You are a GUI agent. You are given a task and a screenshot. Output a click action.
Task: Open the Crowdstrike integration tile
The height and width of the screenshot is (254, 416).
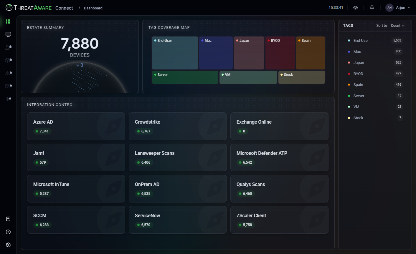pyautogui.click(x=178, y=126)
